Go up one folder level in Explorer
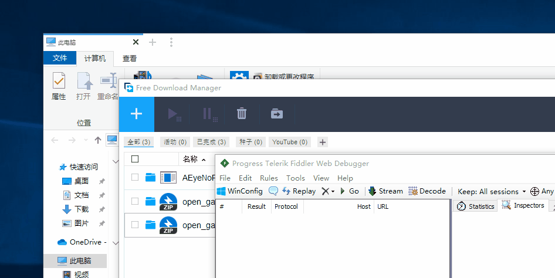 [x=98, y=140]
